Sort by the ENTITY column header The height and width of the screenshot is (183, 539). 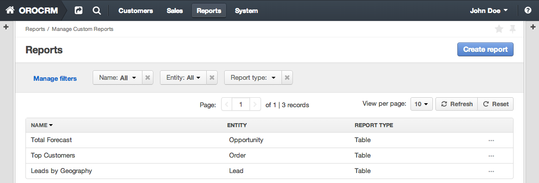pos(237,125)
